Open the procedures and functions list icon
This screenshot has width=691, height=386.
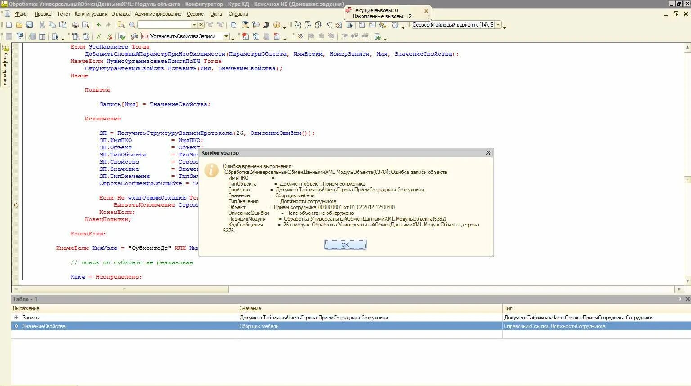tap(134, 36)
